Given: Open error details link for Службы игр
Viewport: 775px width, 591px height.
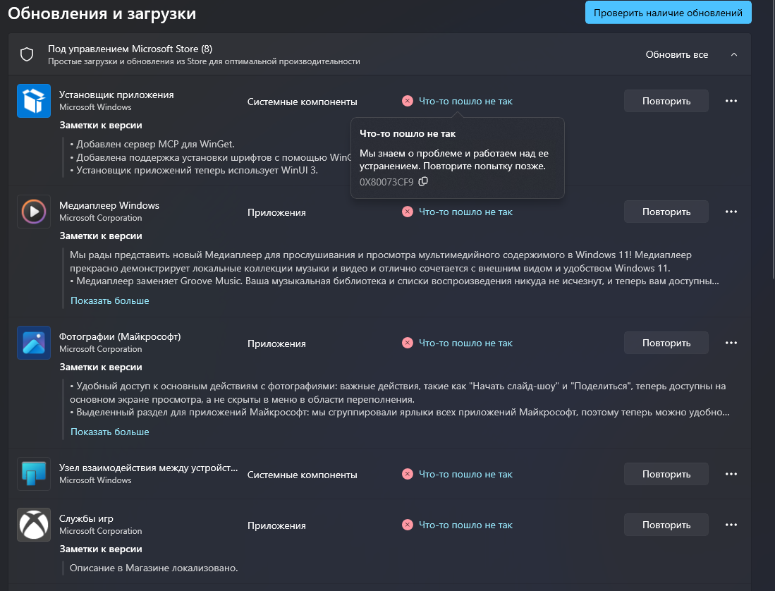Looking at the screenshot, I should (x=465, y=525).
